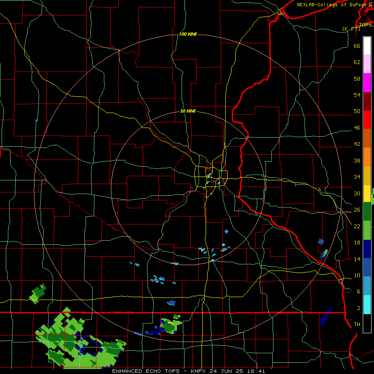Click the legend value "26"

357,210
